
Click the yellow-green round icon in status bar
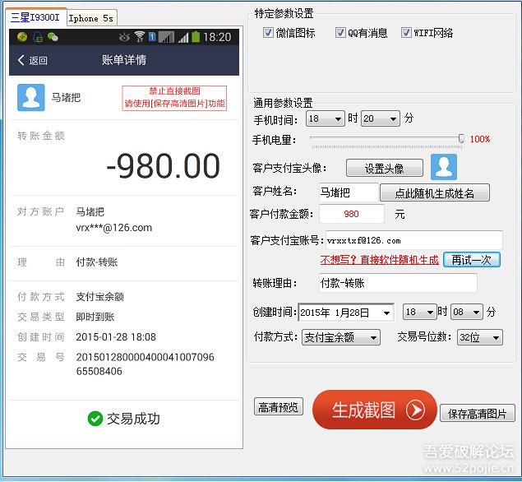[22, 37]
